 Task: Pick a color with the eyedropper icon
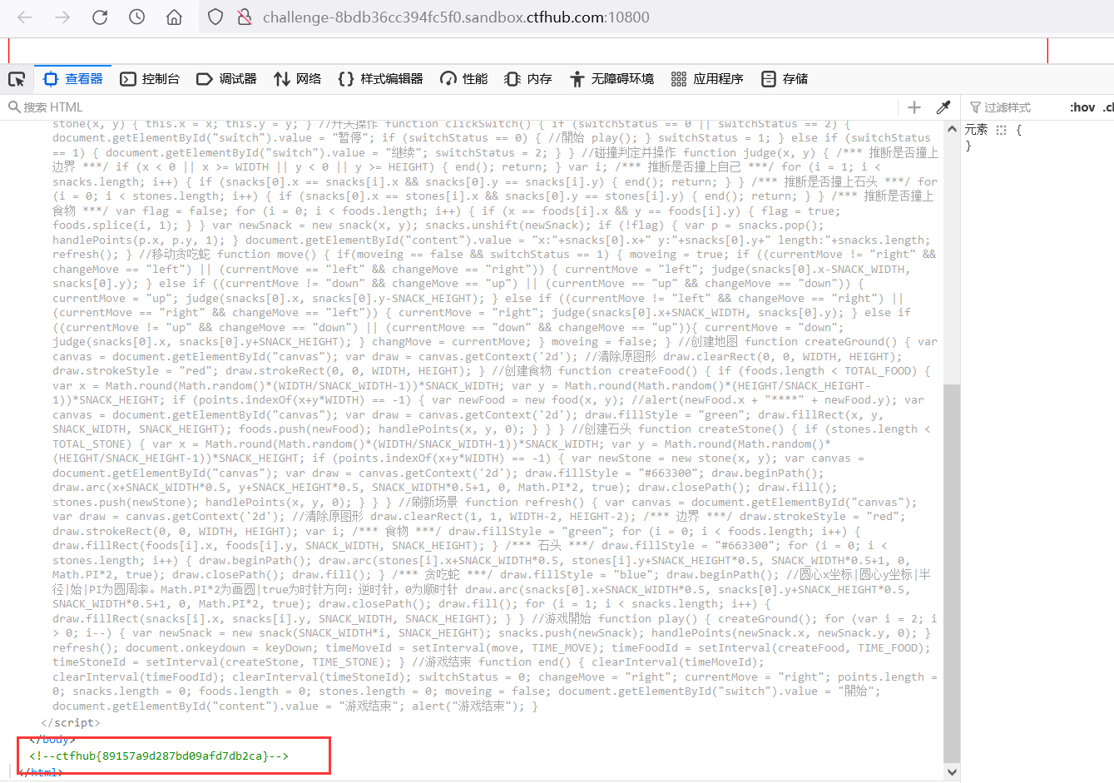943,107
